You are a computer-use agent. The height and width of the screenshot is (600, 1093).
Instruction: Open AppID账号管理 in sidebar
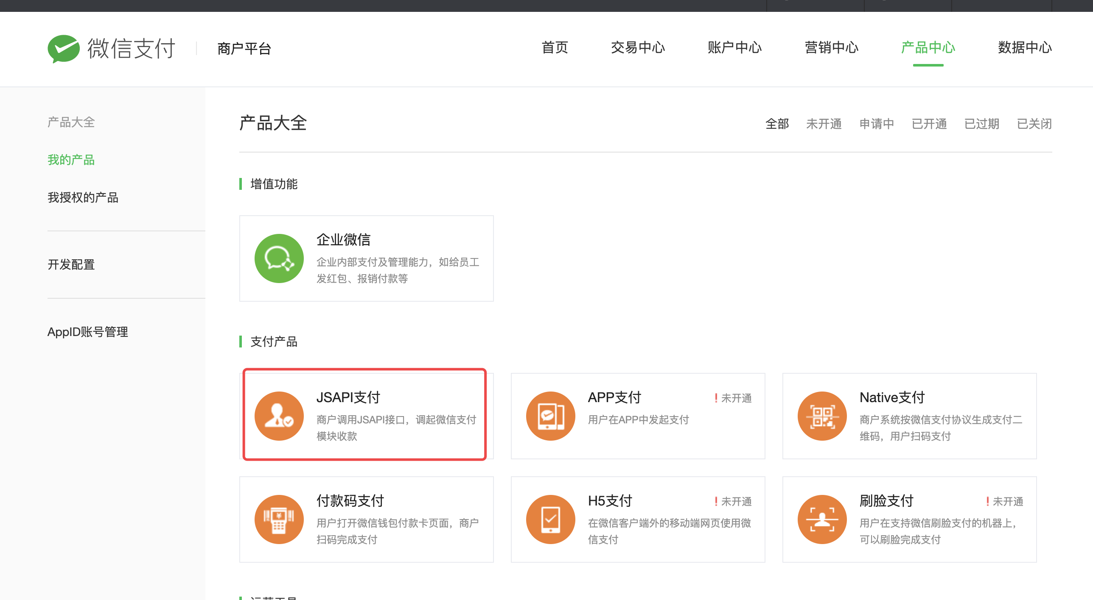tap(87, 332)
